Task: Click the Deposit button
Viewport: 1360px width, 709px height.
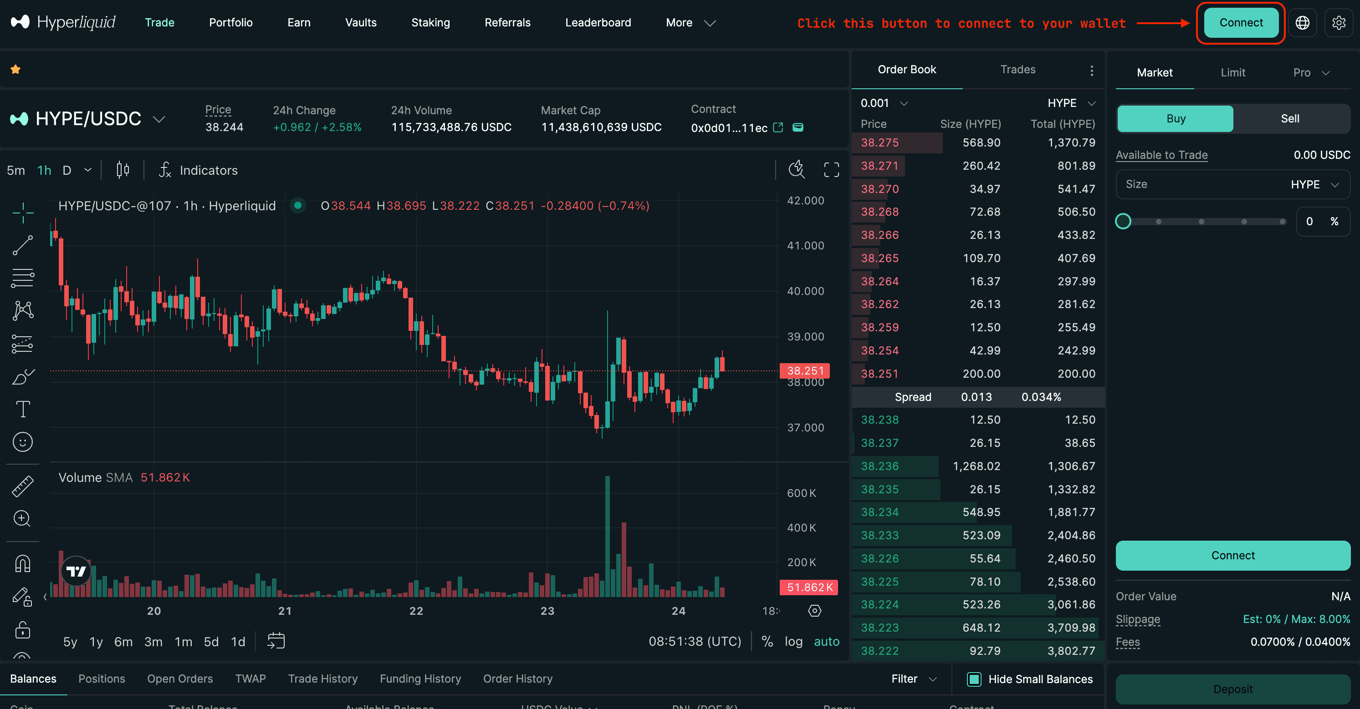Action: point(1233,689)
